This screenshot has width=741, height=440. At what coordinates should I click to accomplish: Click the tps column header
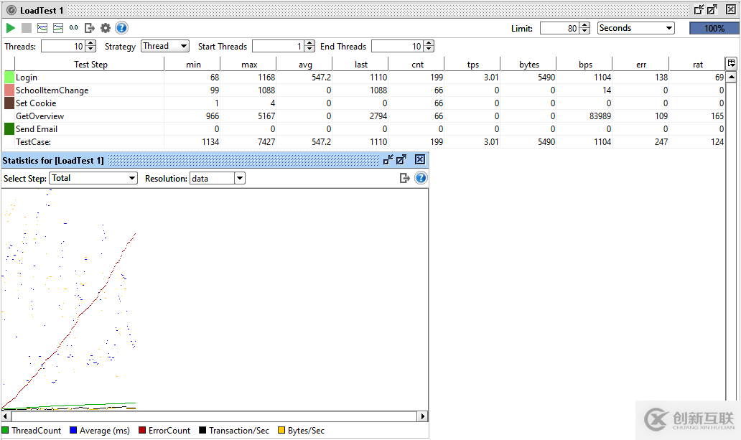tap(472, 65)
